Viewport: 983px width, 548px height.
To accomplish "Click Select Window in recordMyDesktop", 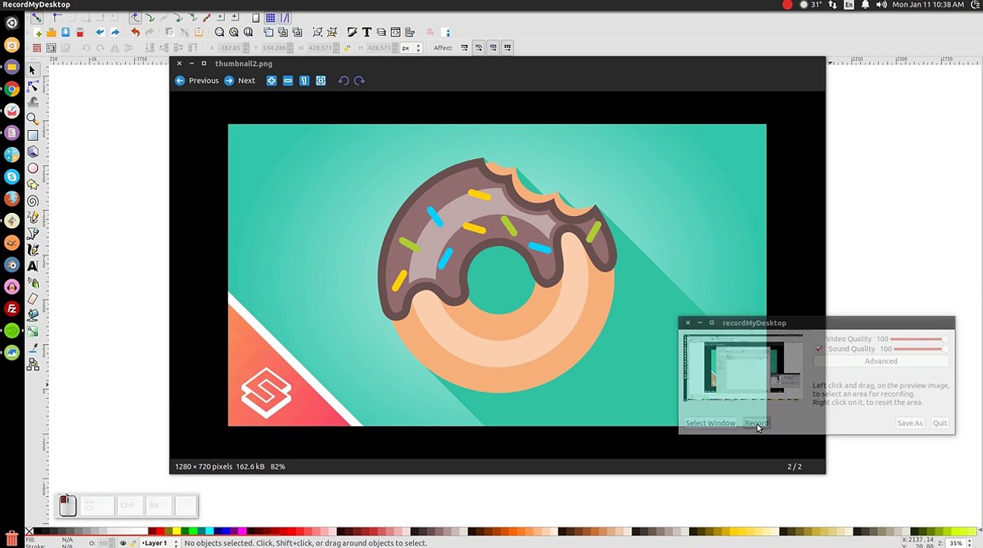I will (710, 423).
